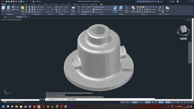Click the wrench icon beside command line
The width and height of the screenshot is (194, 109).
[x=44, y=100]
